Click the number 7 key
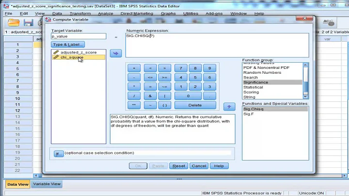 click(x=181, y=68)
